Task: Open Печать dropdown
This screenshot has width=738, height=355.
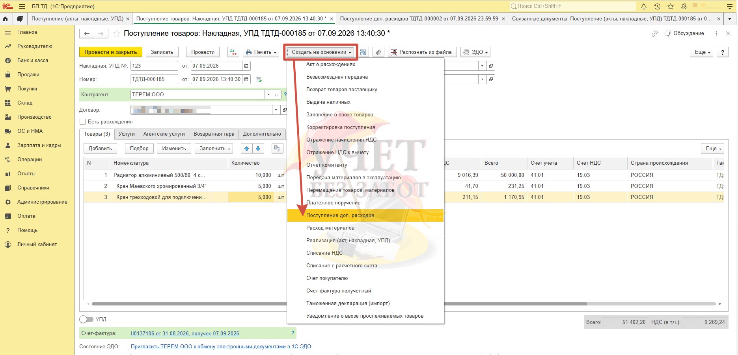Action: 261,52
